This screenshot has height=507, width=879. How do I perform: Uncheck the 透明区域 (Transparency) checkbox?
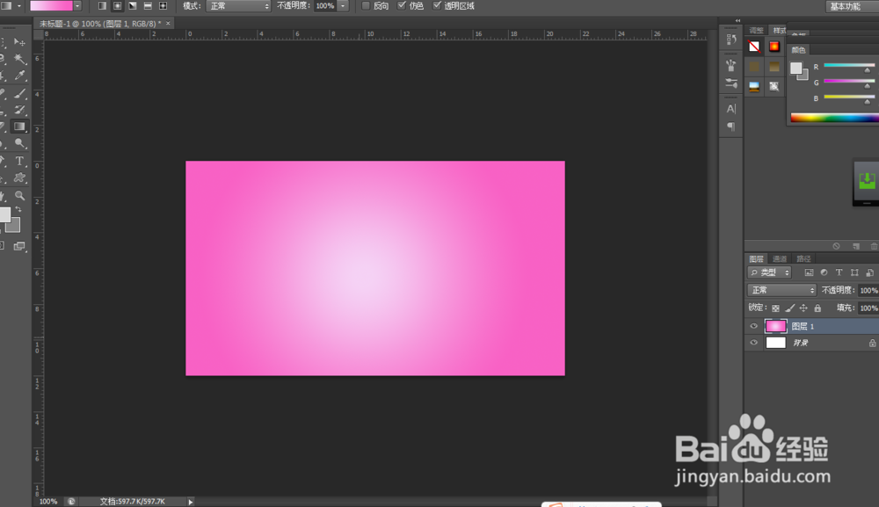(x=437, y=5)
